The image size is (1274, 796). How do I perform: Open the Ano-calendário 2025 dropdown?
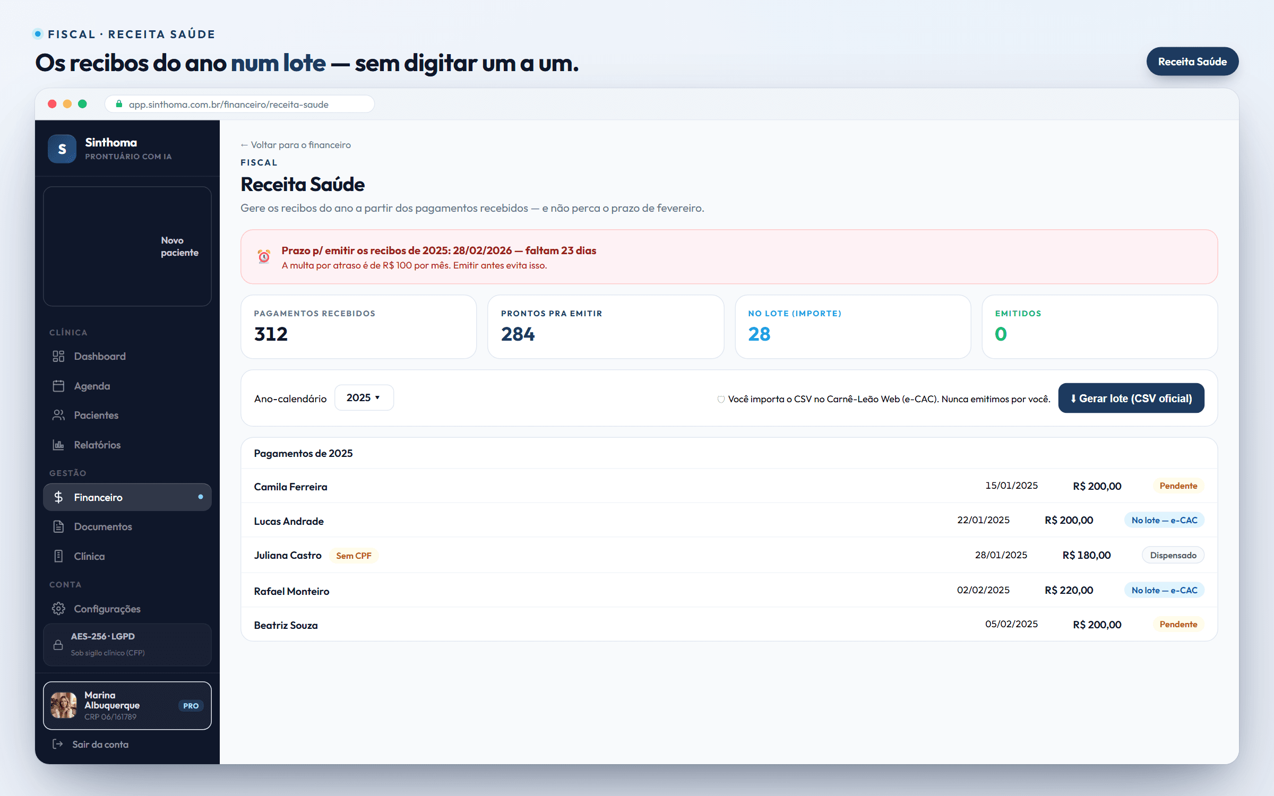point(364,397)
